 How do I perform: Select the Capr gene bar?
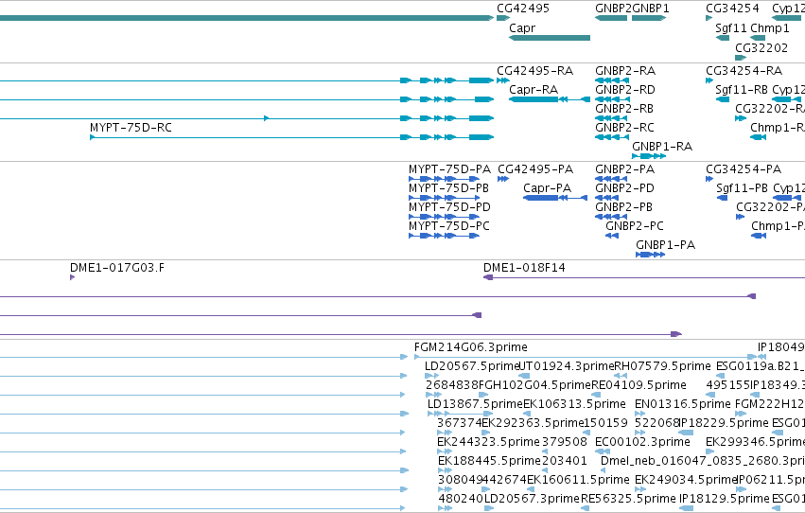(x=550, y=38)
